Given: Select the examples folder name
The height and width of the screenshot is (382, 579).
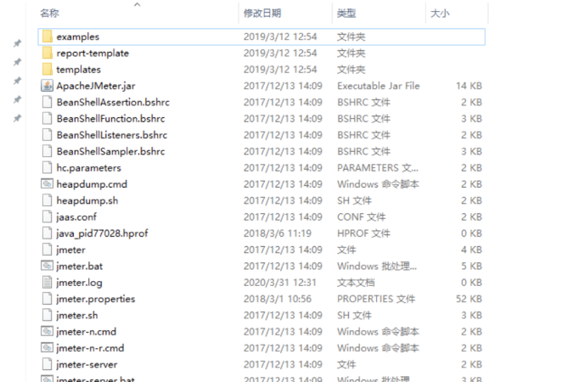Looking at the screenshot, I should [x=78, y=37].
